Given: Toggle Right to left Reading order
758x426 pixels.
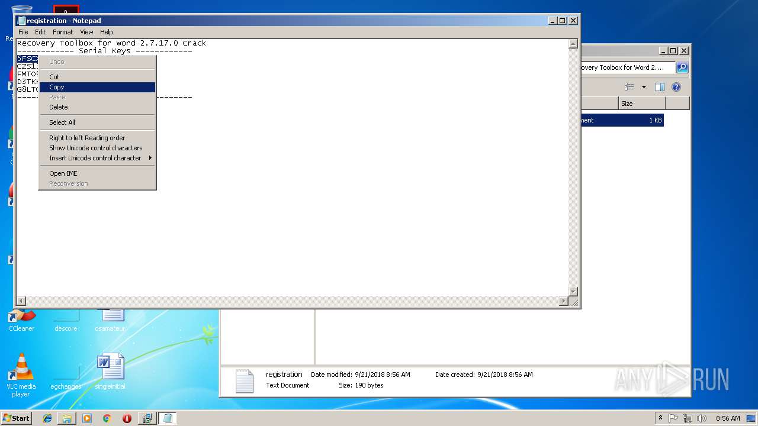Looking at the screenshot, I should pyautogui.click(x=97, y=138).
